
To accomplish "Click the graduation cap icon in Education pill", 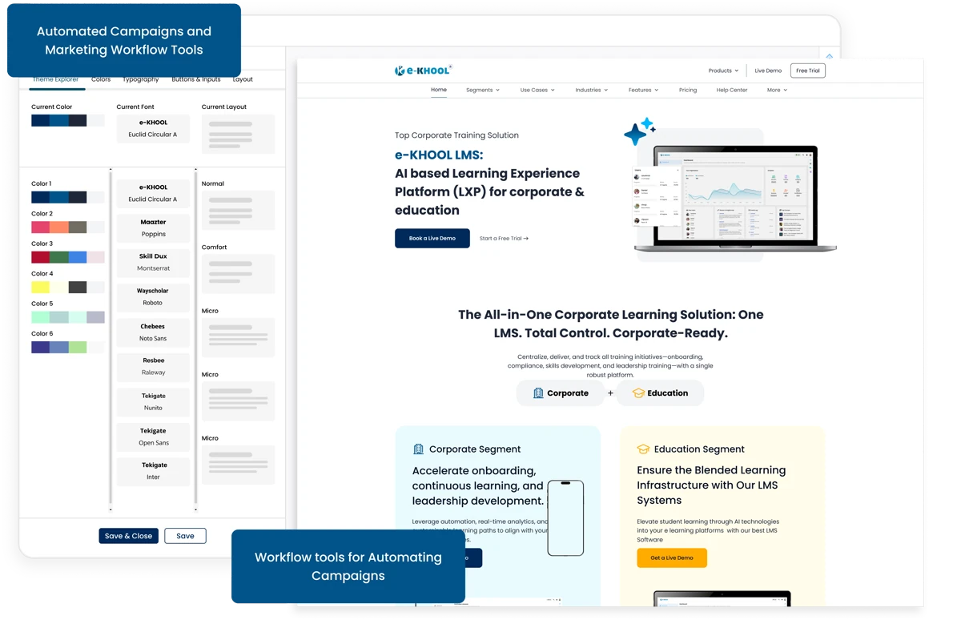I will [638, 393].
